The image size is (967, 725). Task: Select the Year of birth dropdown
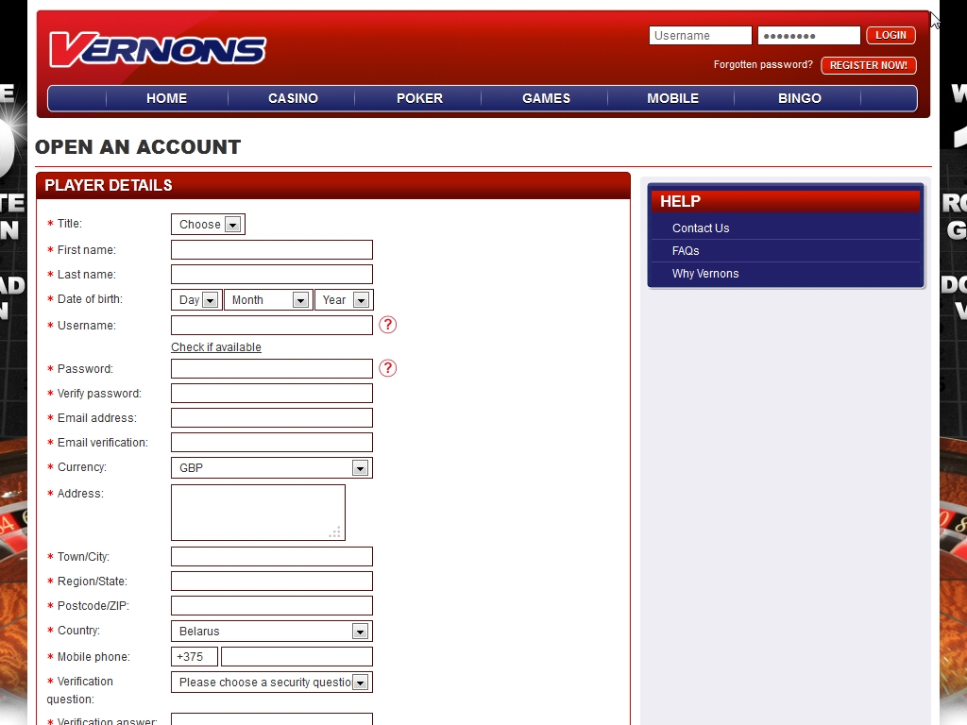[344, 300]
